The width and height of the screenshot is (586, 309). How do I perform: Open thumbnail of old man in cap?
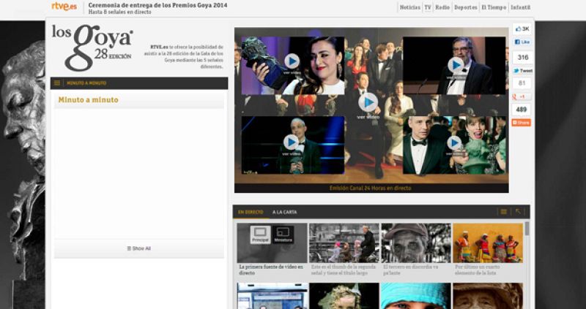point(416,243)
